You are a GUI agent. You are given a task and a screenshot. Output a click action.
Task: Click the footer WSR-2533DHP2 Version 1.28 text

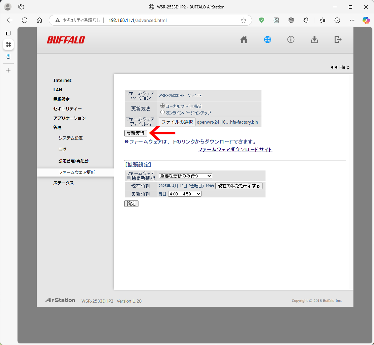tap(112, 301)
